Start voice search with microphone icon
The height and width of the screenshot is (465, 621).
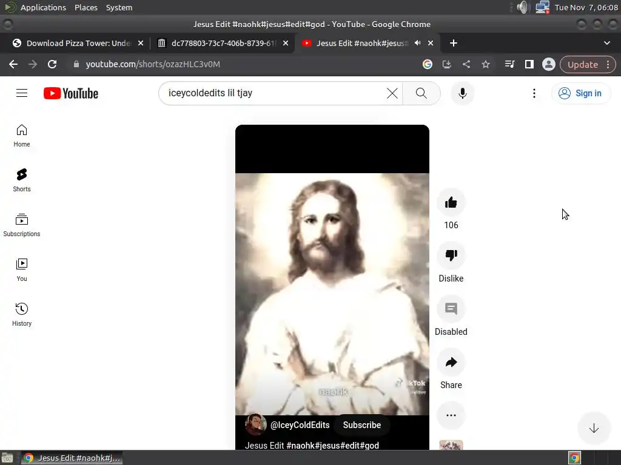pyautogui.click(x=462, y=93)
